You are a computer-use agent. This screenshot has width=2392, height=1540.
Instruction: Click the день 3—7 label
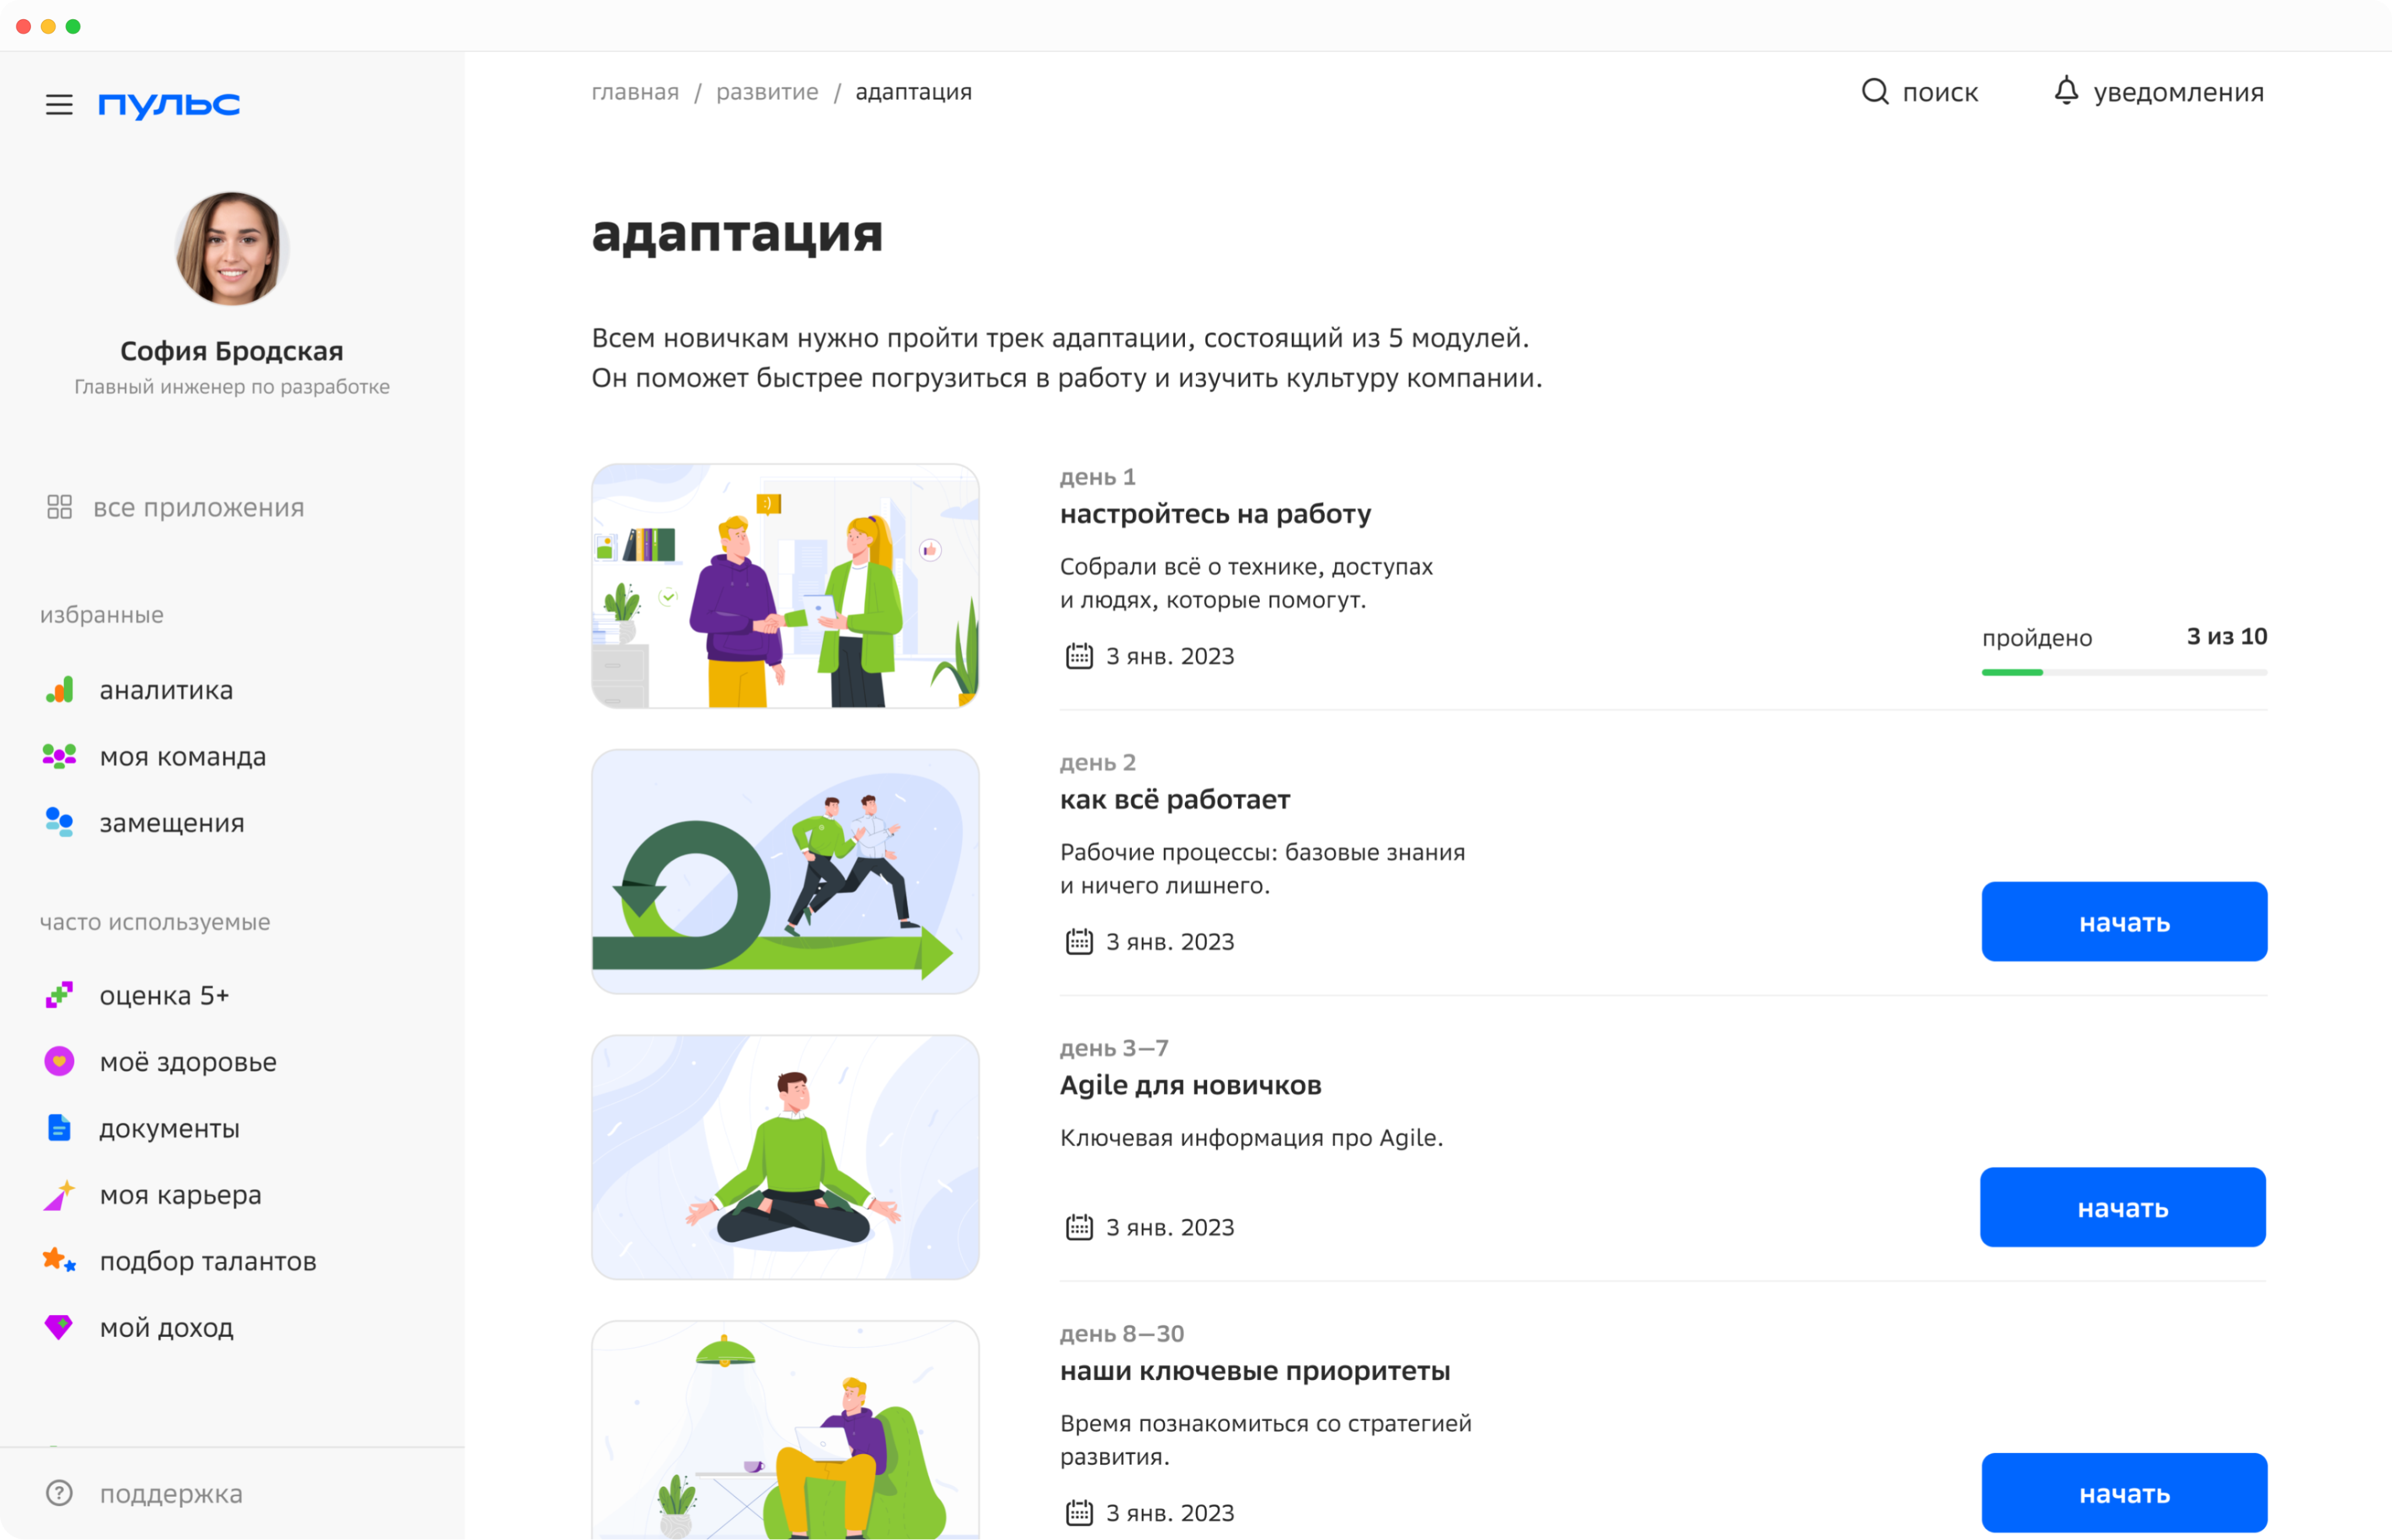pyautogui.click(x=1114, y=1048)
